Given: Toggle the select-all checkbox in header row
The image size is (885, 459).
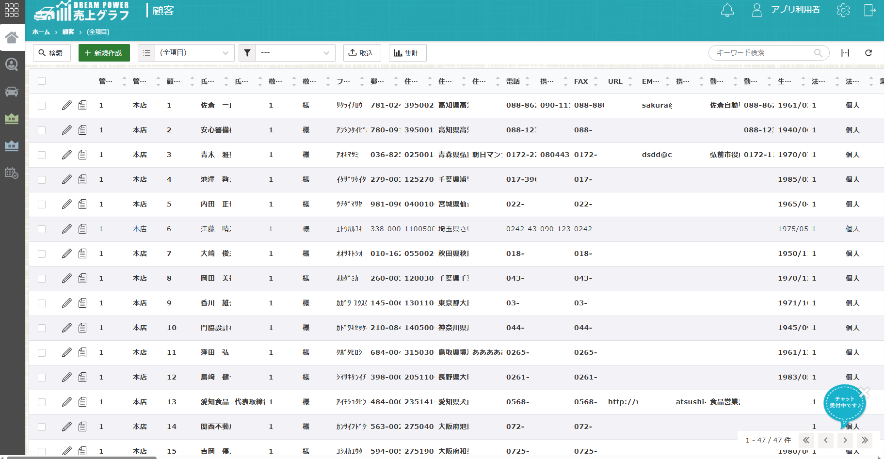Looking at the screenshot, I should coord(42,81).
